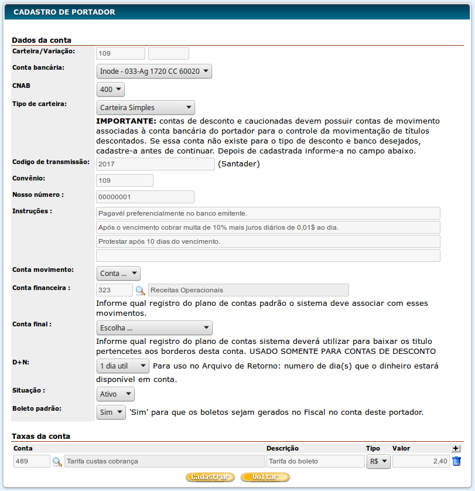
Task: Open the Tipo de carteira dropdown
Action: pos(145,108)
